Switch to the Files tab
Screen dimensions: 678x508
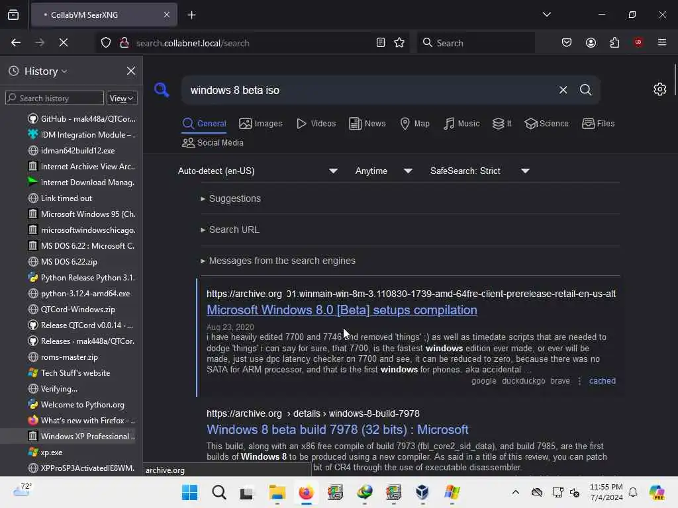click(x=599, y=124)
